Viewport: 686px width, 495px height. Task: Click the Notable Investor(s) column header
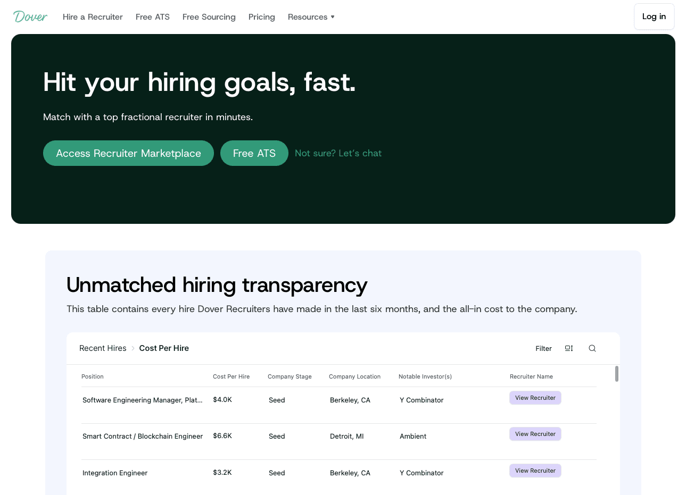[425, 376]
